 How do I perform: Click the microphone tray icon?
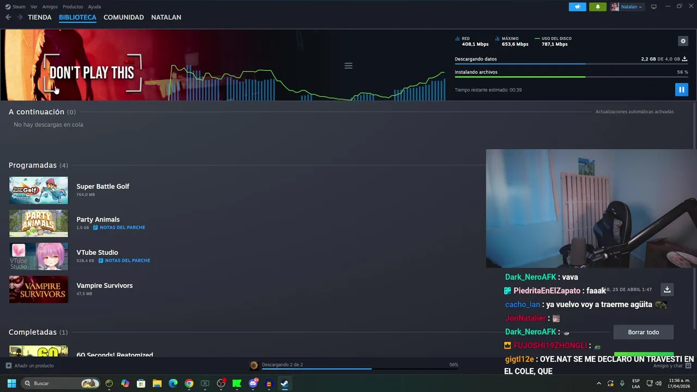tap(622, 383)
